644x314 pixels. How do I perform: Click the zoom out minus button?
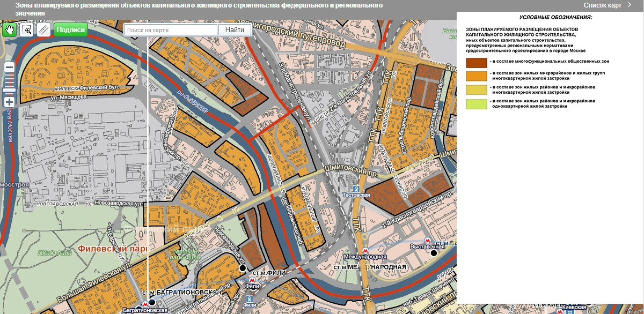[9, 68]
